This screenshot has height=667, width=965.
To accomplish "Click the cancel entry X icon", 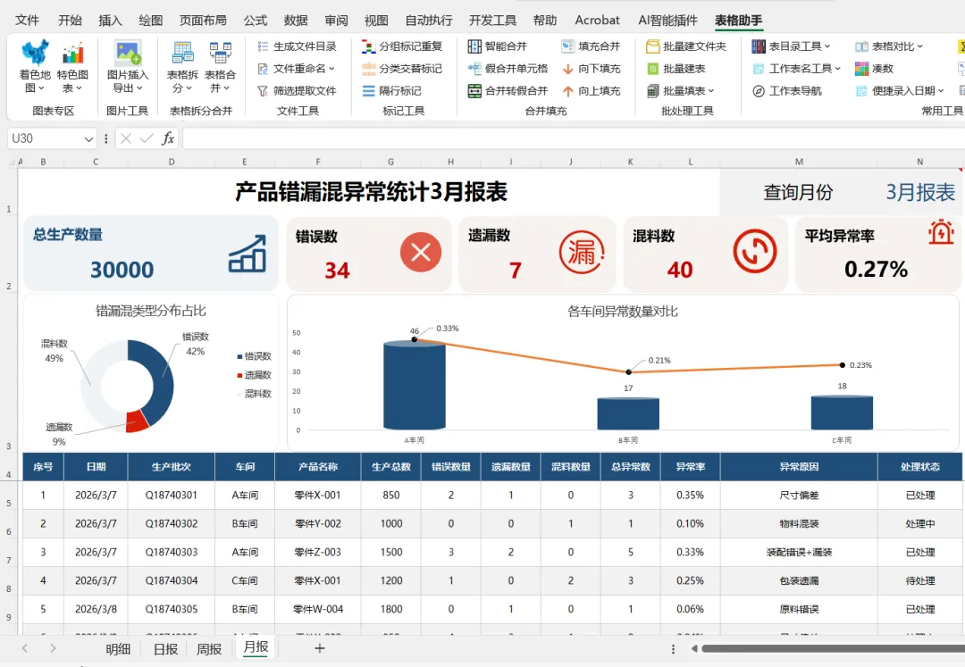I will [126, 138].
